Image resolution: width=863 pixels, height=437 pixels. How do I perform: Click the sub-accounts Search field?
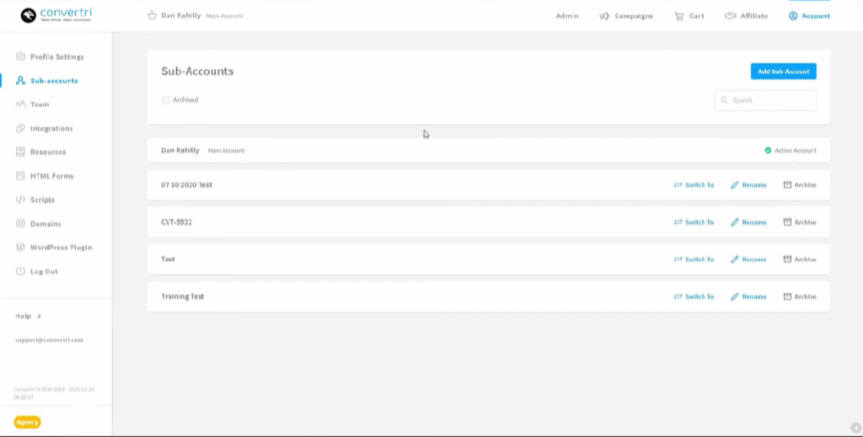765,100
